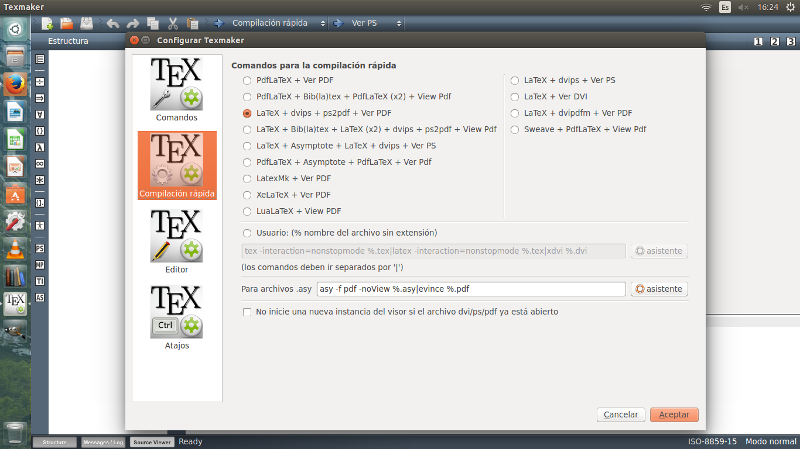
Task: Open the arrow symbols panel
Action: point(40,98)
